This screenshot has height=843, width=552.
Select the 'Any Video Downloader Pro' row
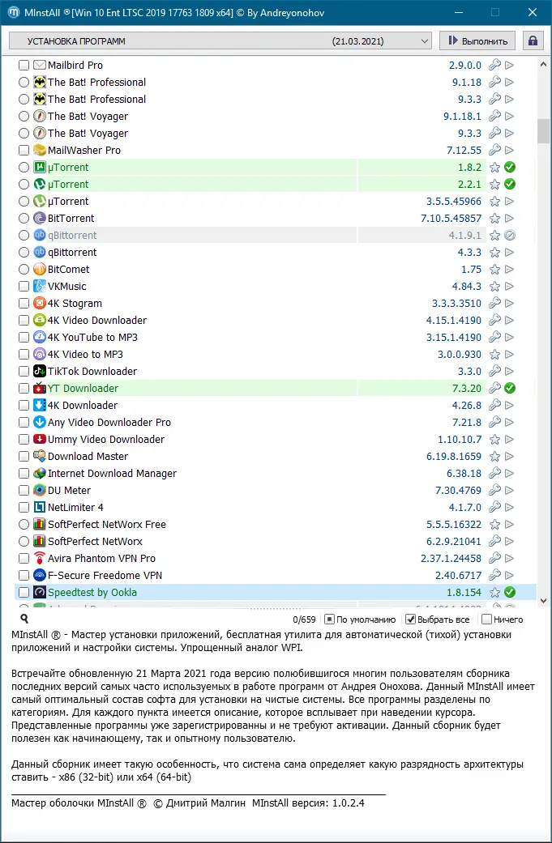(x=109, y=423)
